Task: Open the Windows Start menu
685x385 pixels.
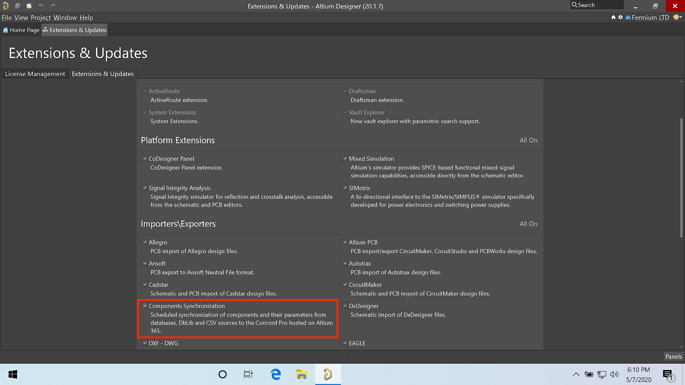Action: point(13,374)
